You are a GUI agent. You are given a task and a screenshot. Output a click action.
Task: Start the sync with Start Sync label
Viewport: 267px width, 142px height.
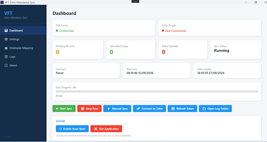tap(66, 109)
